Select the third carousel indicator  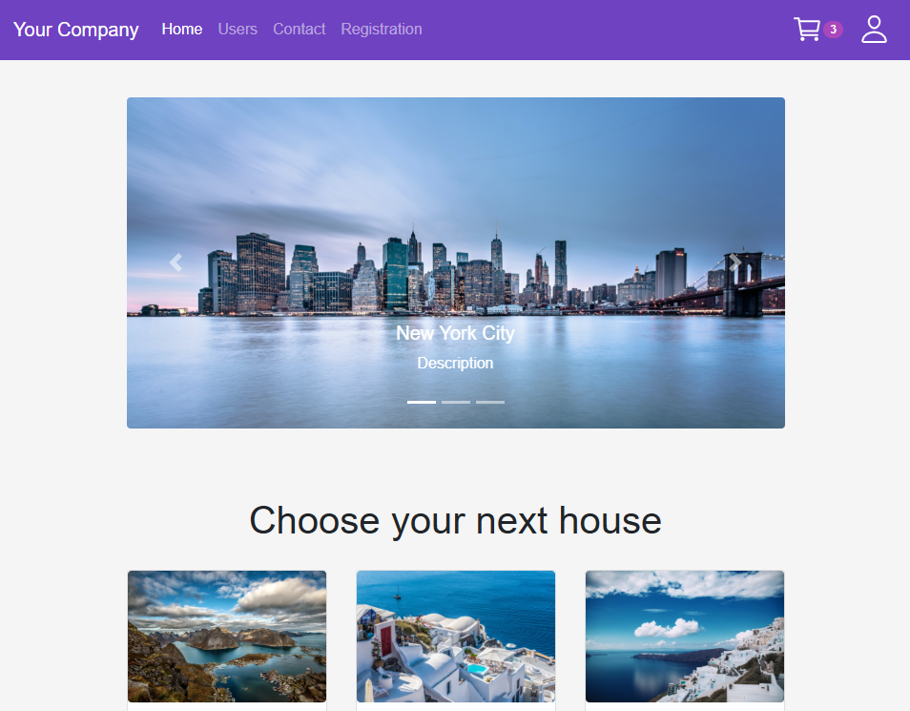pyautogui.click(x=490, y=402)
